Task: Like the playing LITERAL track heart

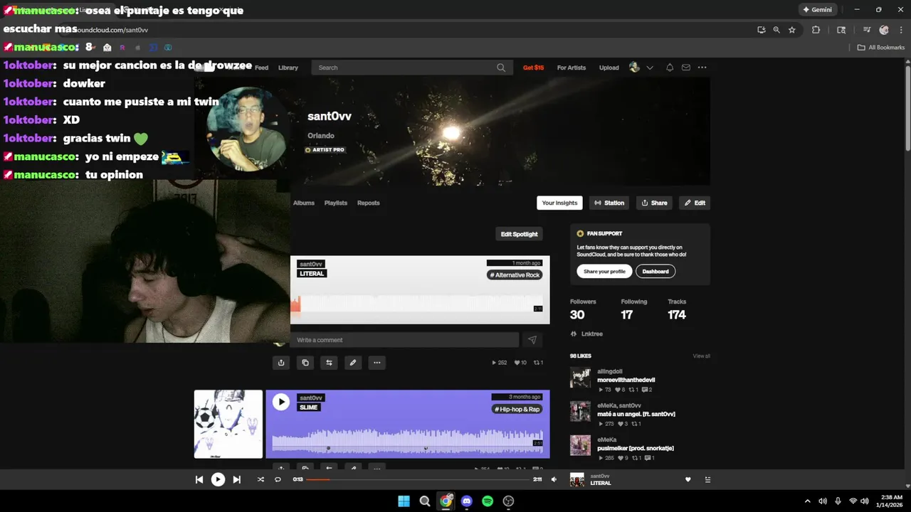Action: (688, 480)
